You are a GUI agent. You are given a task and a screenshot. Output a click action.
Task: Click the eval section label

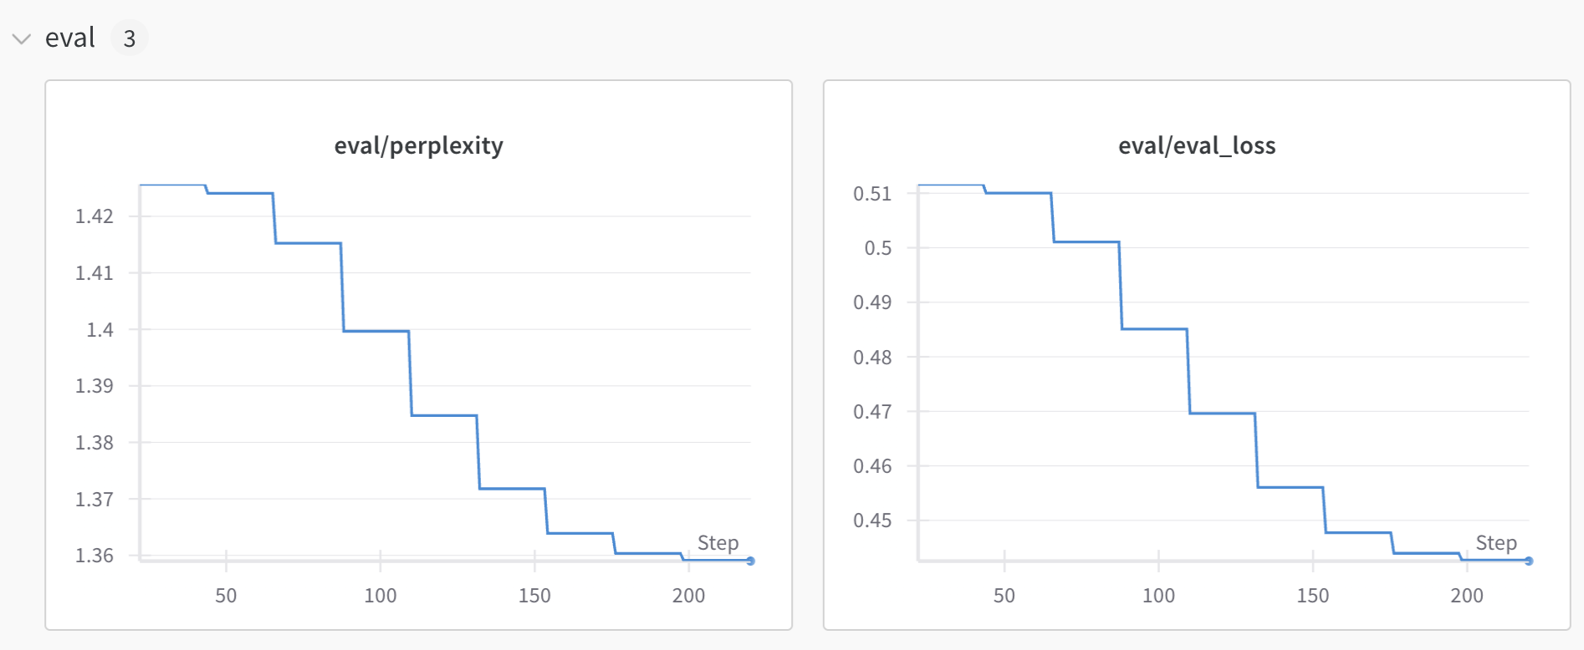pyautogui.click(x=70, y=37)
